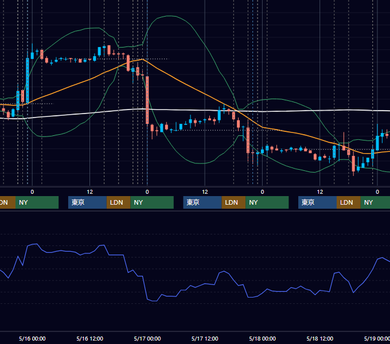Click the 東京 session label for 5/16

[x=87, y=202]
